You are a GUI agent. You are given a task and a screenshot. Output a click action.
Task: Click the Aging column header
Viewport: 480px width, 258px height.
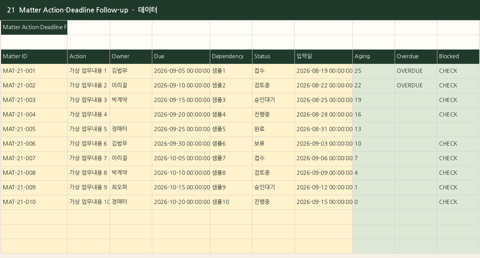click(374, 57)
